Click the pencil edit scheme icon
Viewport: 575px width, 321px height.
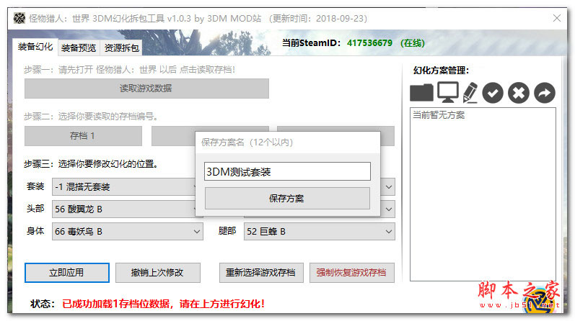[x=470, y=93]
